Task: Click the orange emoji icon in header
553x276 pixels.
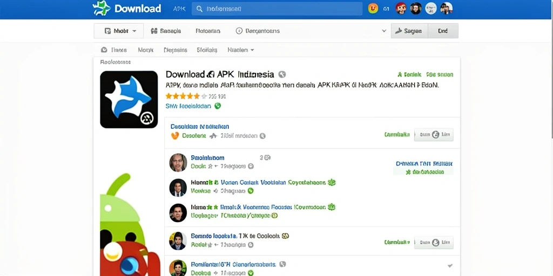Action: point(373,8)
